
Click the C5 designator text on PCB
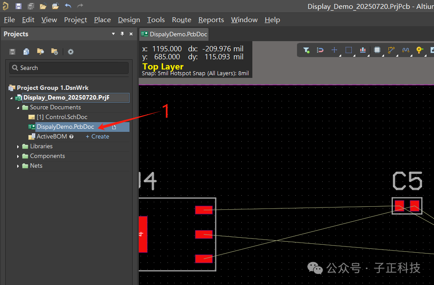(x=407, y=181)
